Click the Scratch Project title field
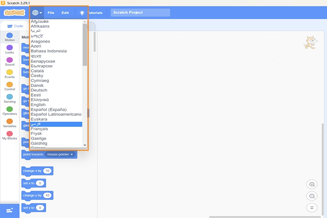This screenshot has height=218, width=327. [x=140, y=13]
